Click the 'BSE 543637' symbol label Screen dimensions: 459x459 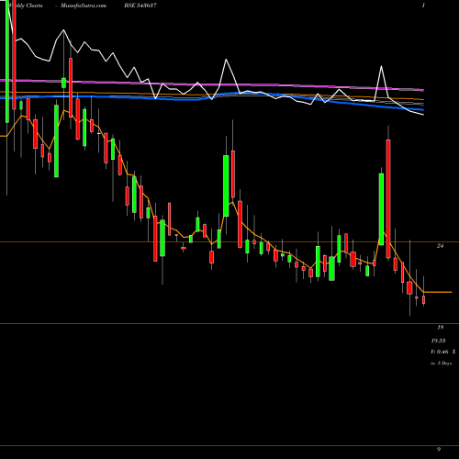click(140, 6)
